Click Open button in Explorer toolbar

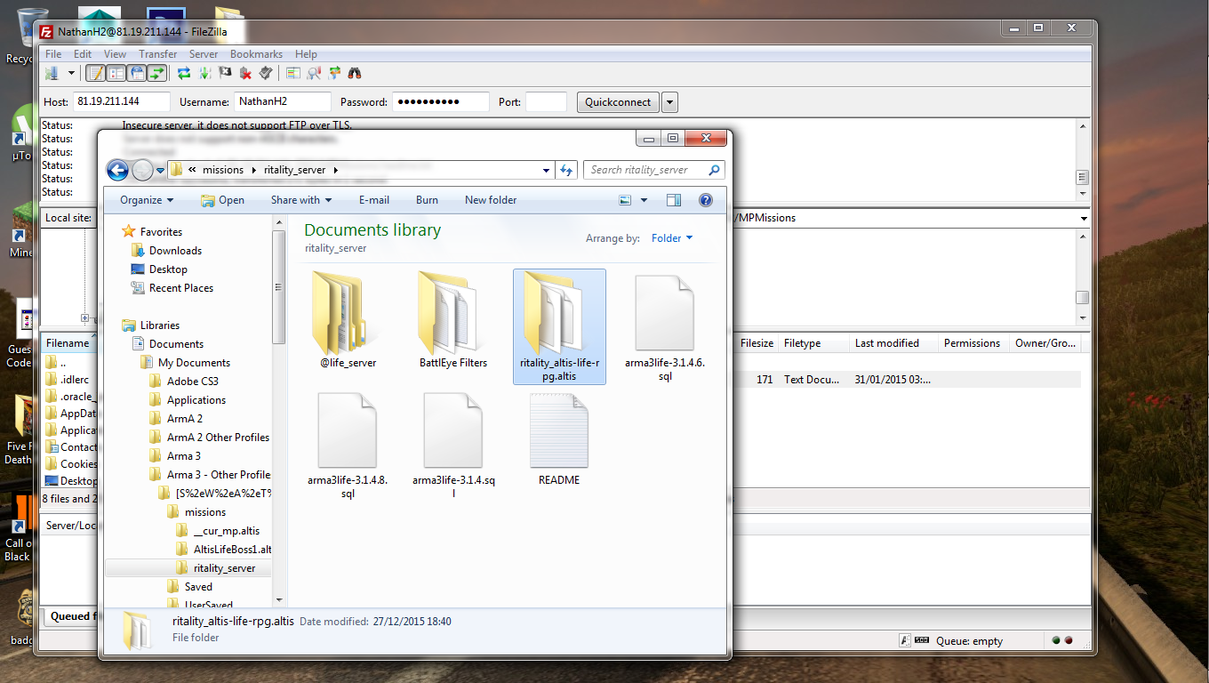coord(222,200)
